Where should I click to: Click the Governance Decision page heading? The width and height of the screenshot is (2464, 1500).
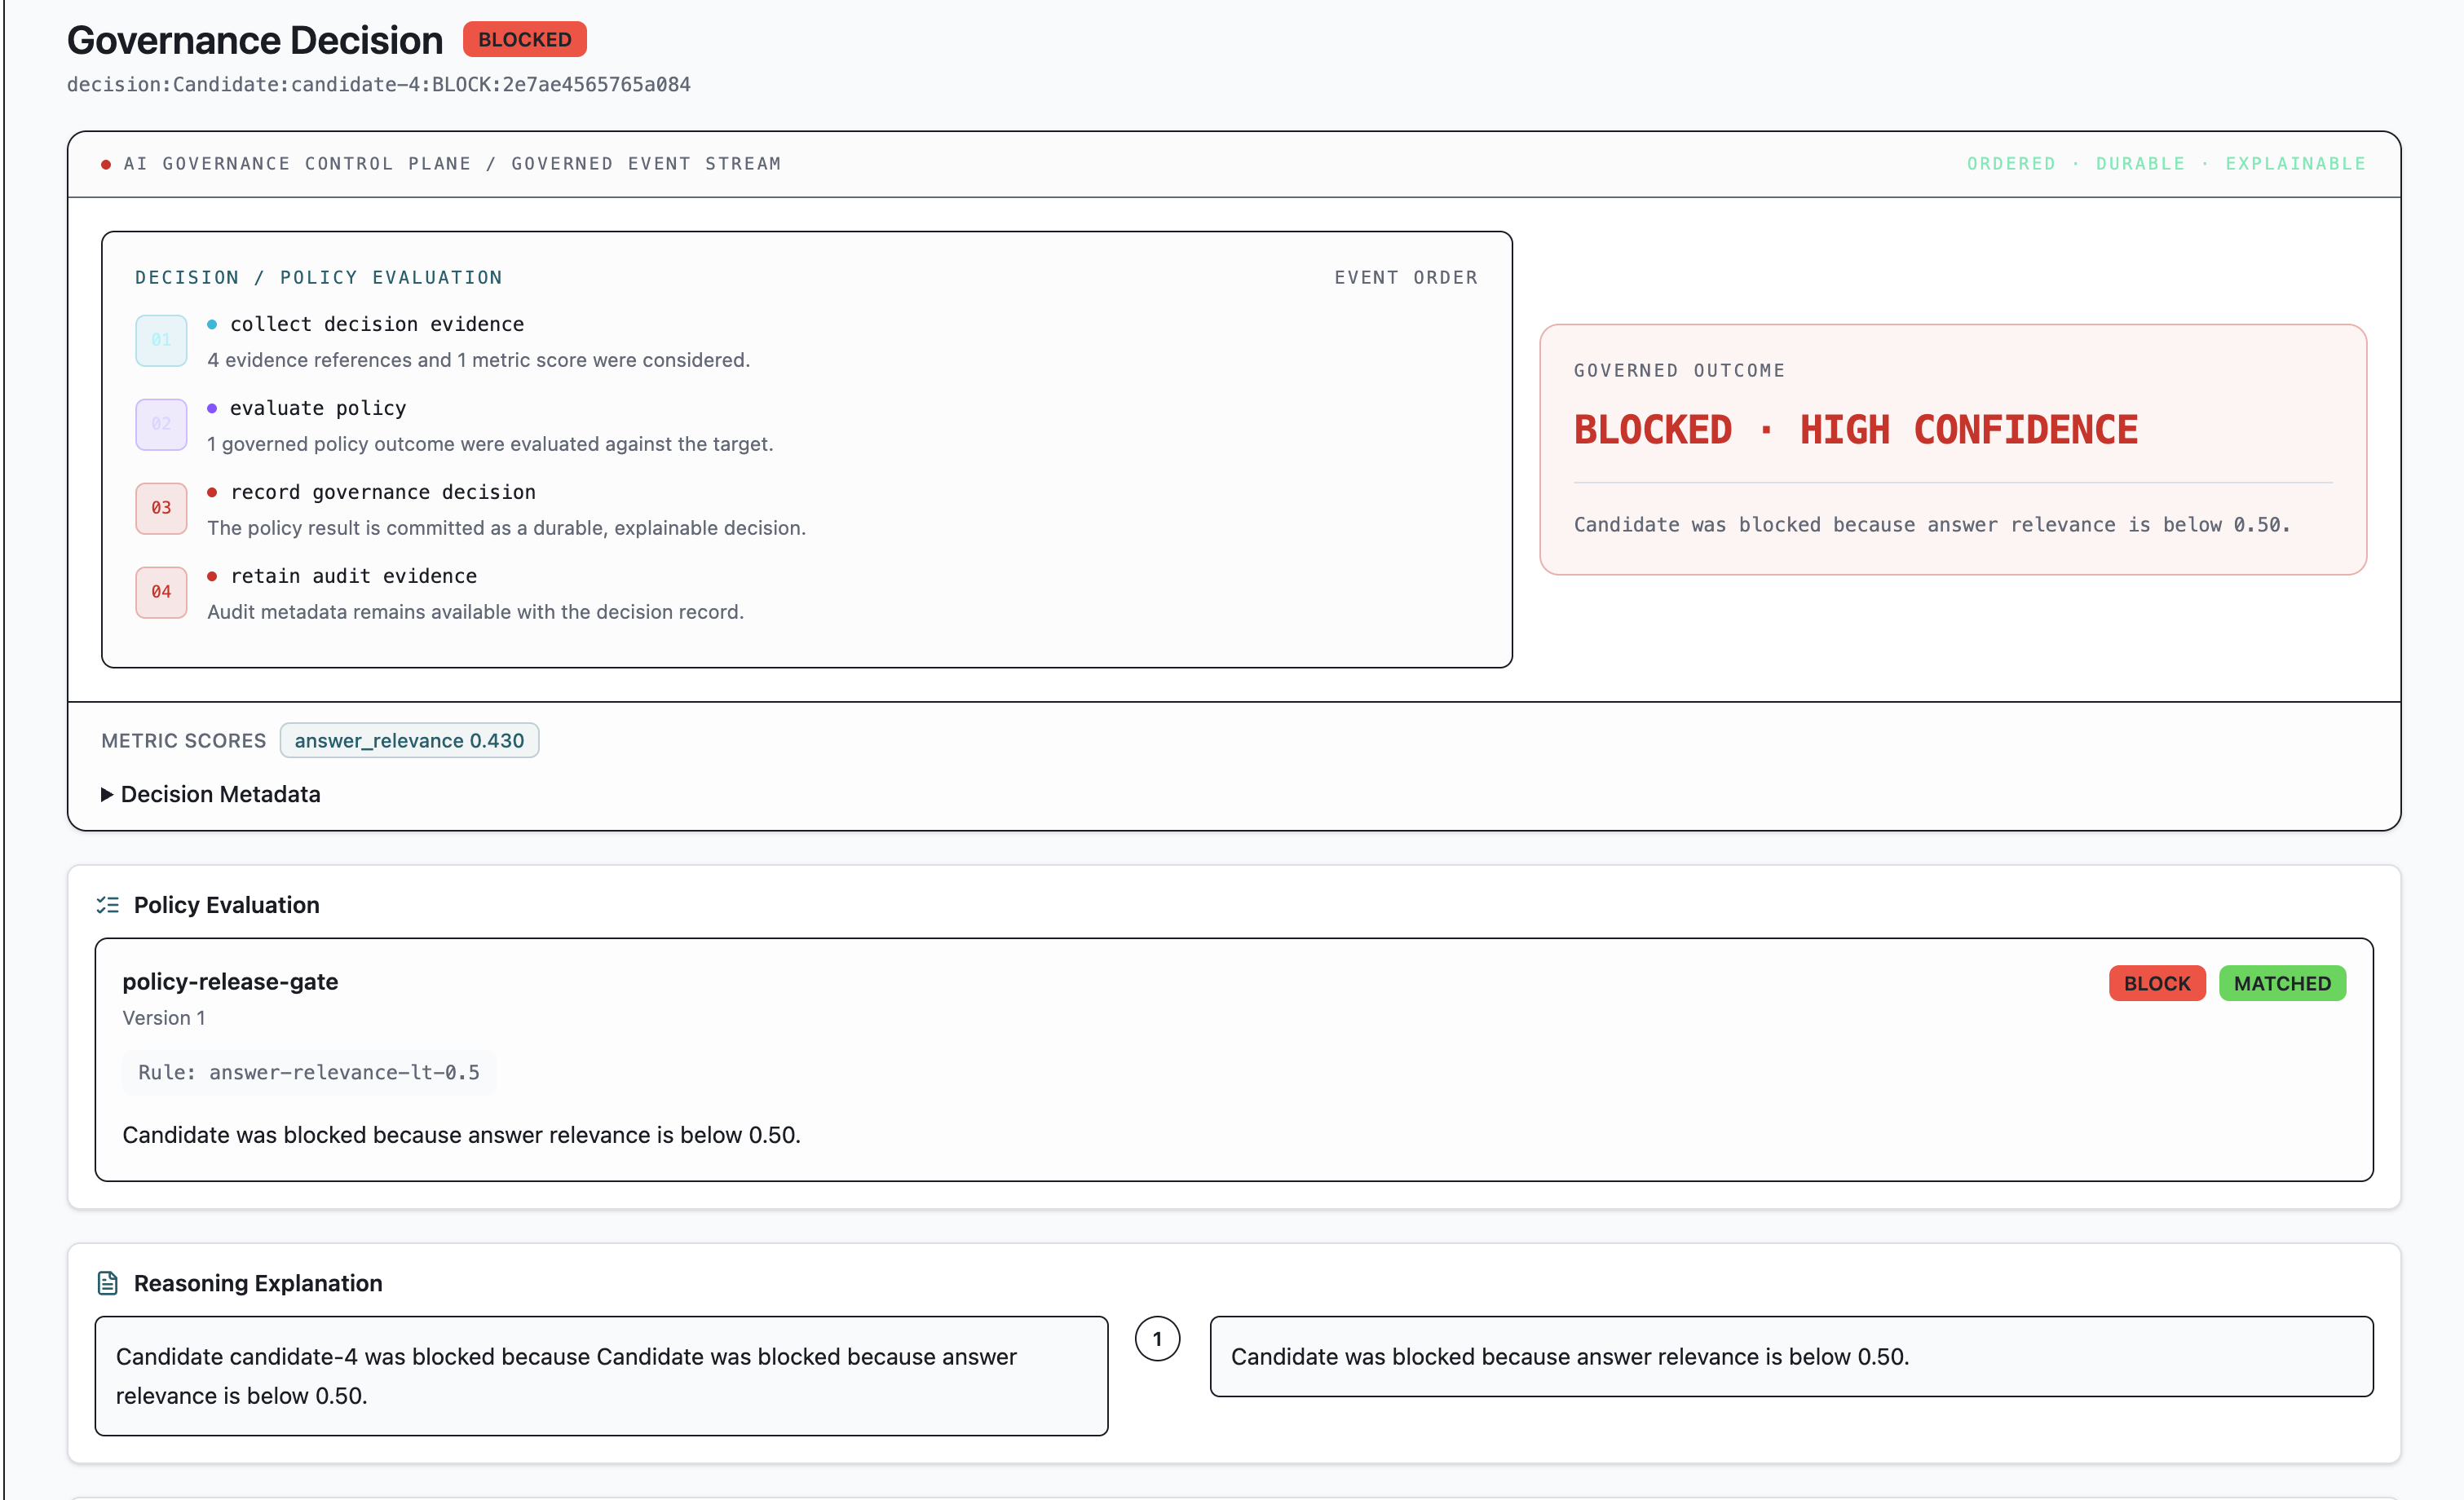click(255, 40)
